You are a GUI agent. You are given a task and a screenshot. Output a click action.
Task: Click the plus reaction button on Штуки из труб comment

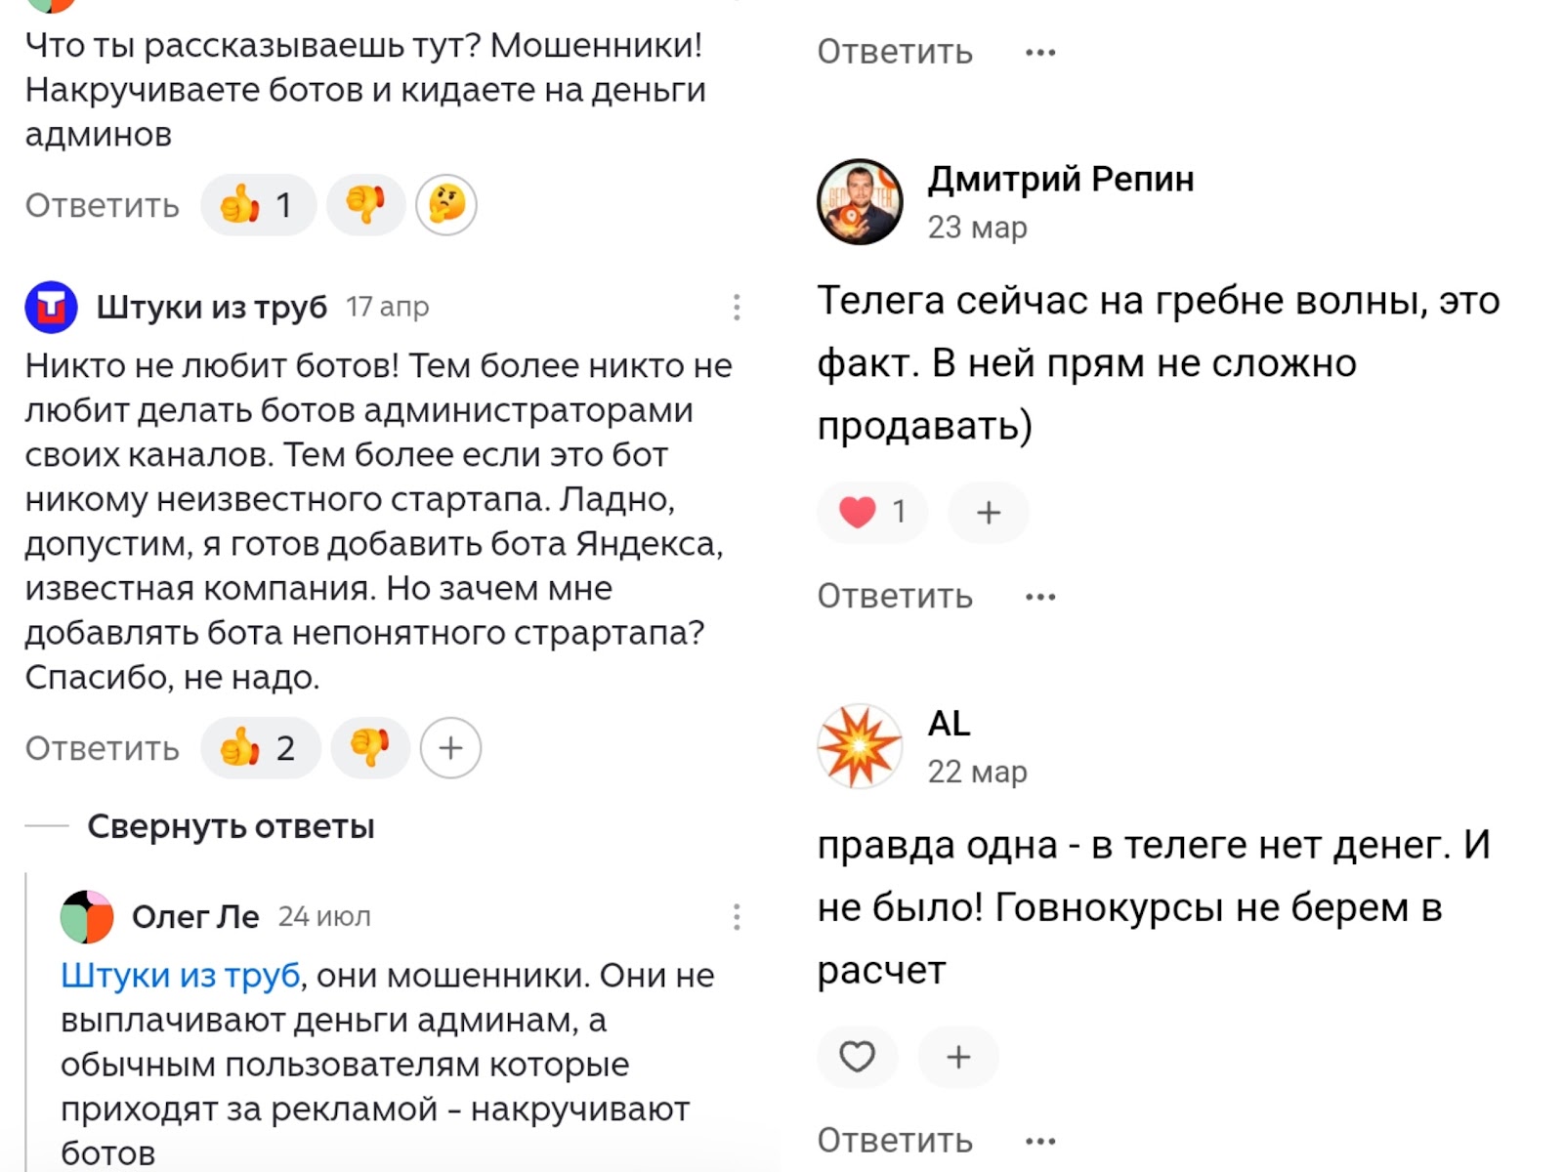click(450, 748)
